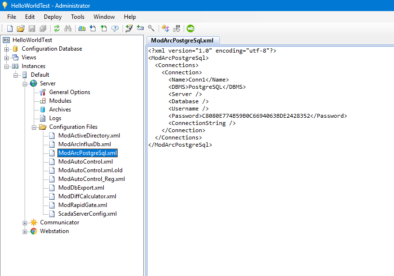Expand the Communicator node
This screenshot has height=276, width=394.
(x=25, y=223)
